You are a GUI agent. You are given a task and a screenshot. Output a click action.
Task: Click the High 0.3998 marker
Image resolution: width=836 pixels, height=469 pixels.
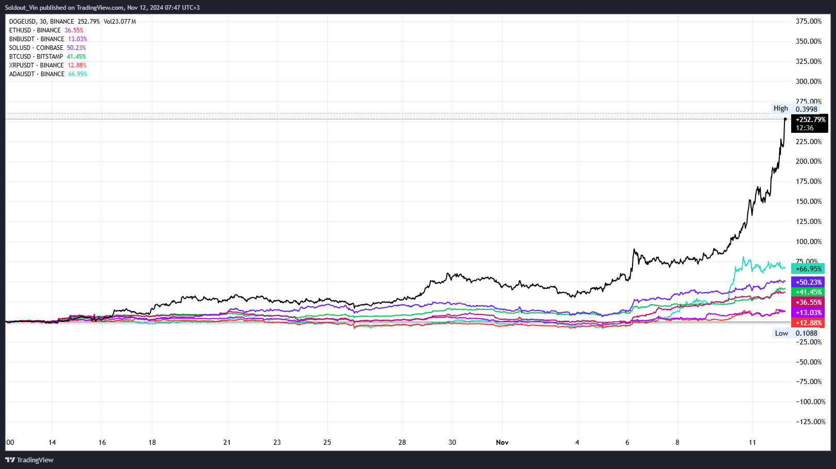(795, 109)
